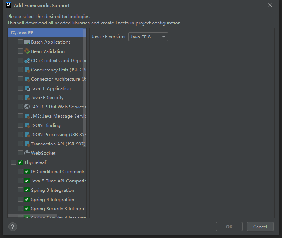
Task: Close the Add Frameworks Support dialog
Action: [270, 6]
